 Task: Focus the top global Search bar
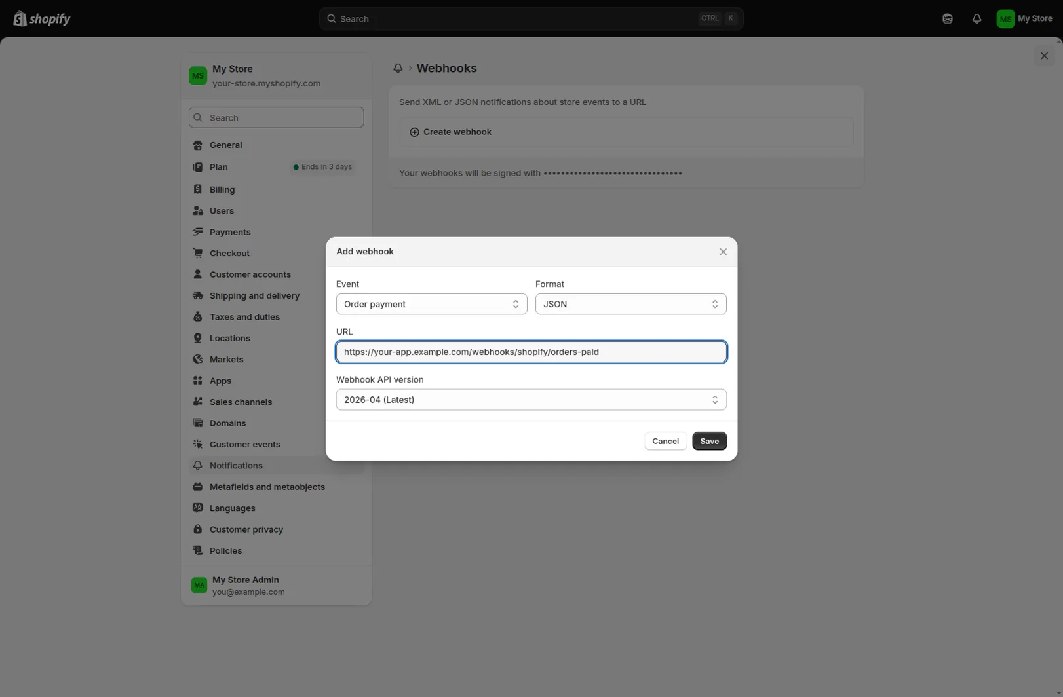pyautogui.click(x=531, y=18)
